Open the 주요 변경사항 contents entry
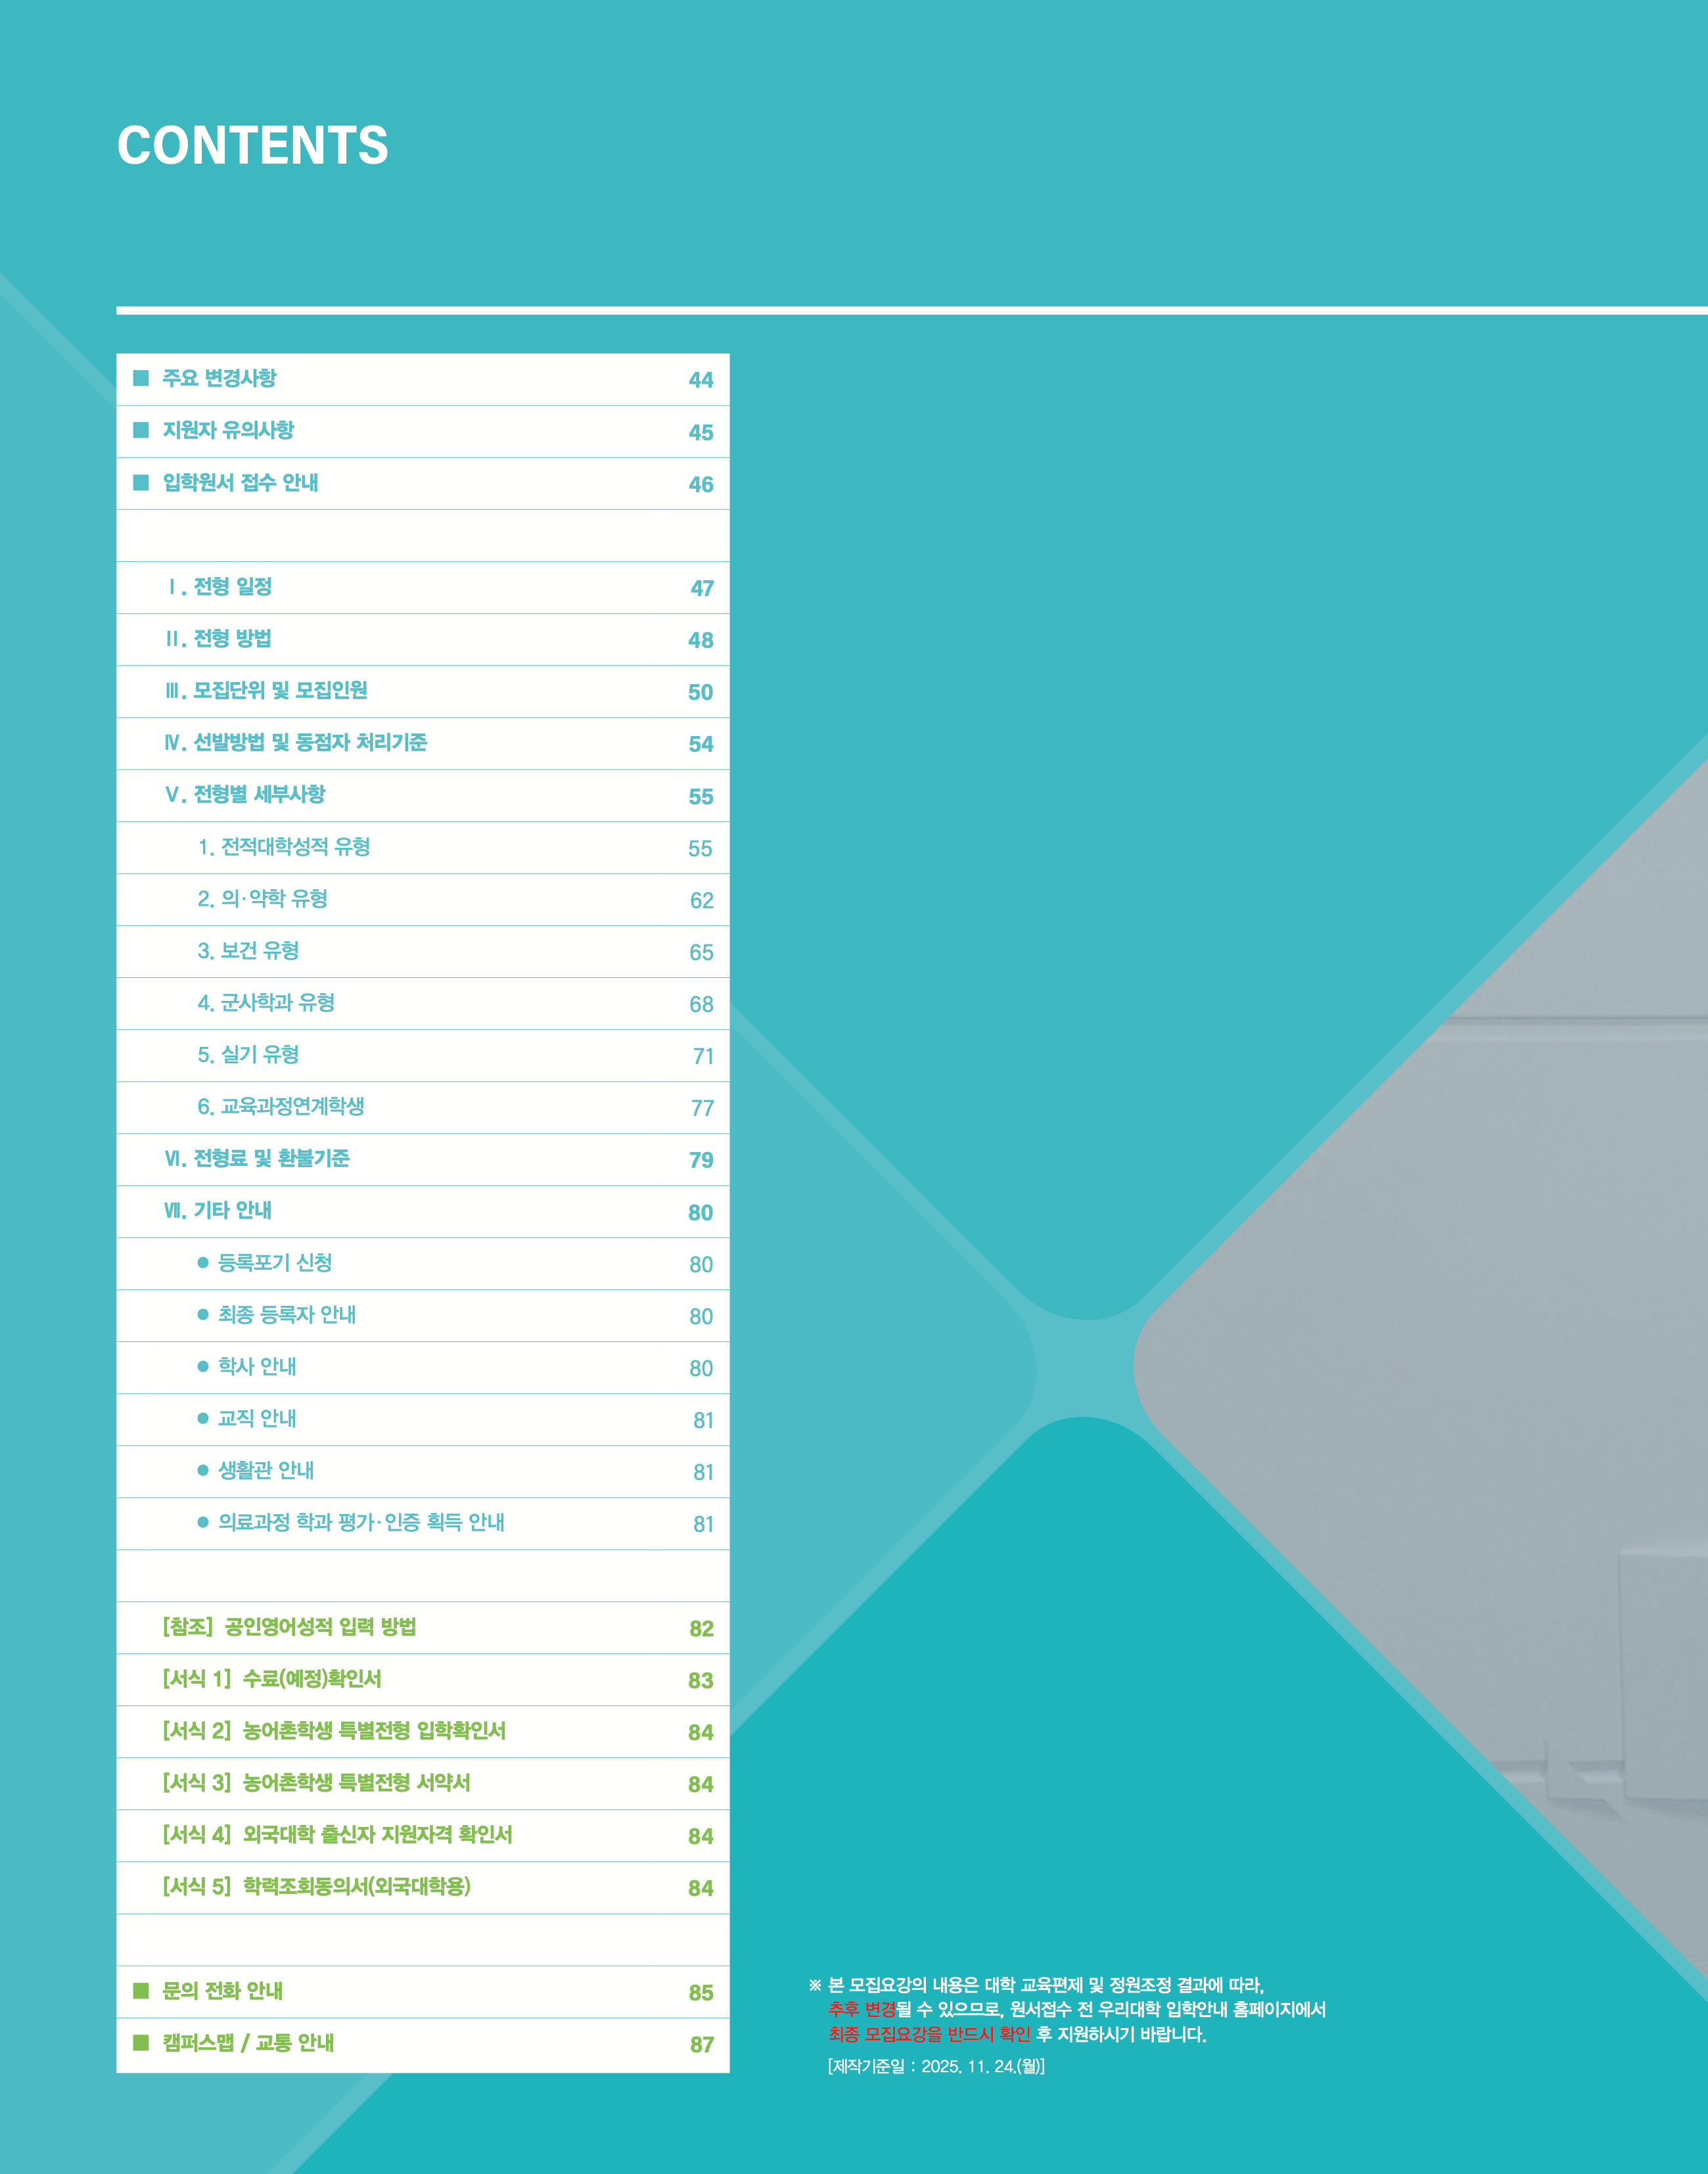Viewport: 1708px width, 2174px height. click(x=422, y=379)
